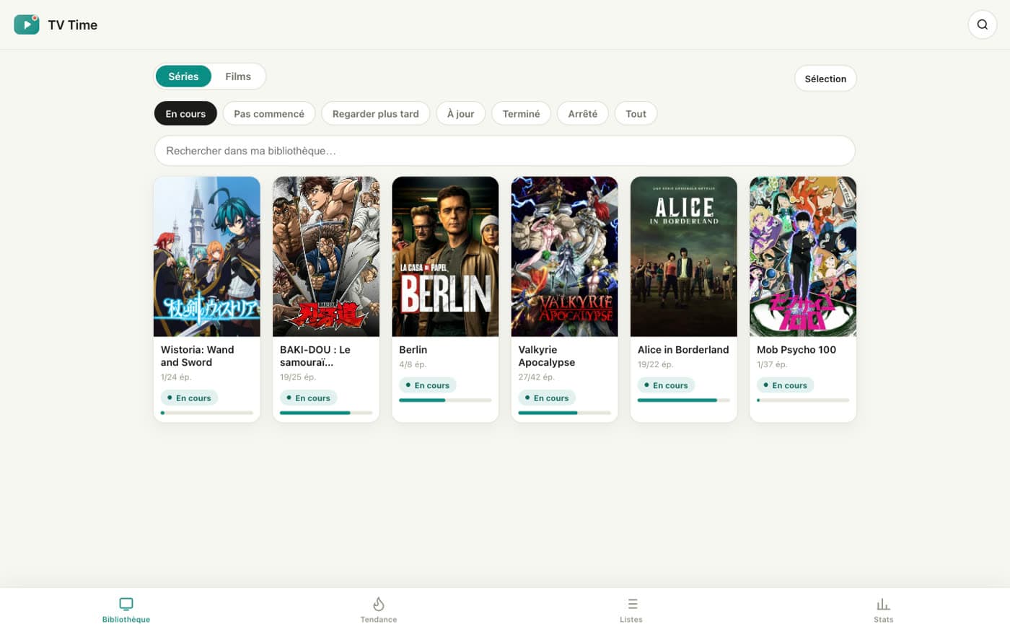Click the Mob Psycho 100 title

[x=796, y=349]
